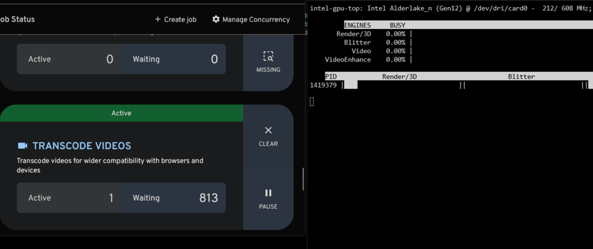Click the video camera icon

click(x=23, y=145)
